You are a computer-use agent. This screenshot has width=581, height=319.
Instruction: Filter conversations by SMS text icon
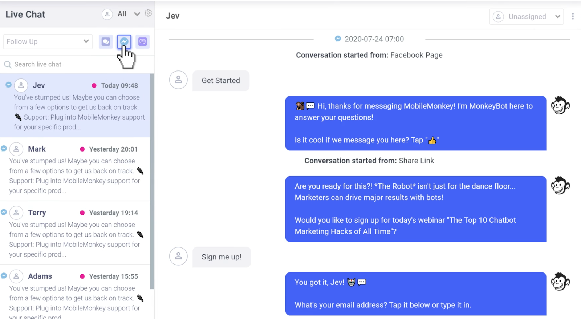tap(142, 41)
